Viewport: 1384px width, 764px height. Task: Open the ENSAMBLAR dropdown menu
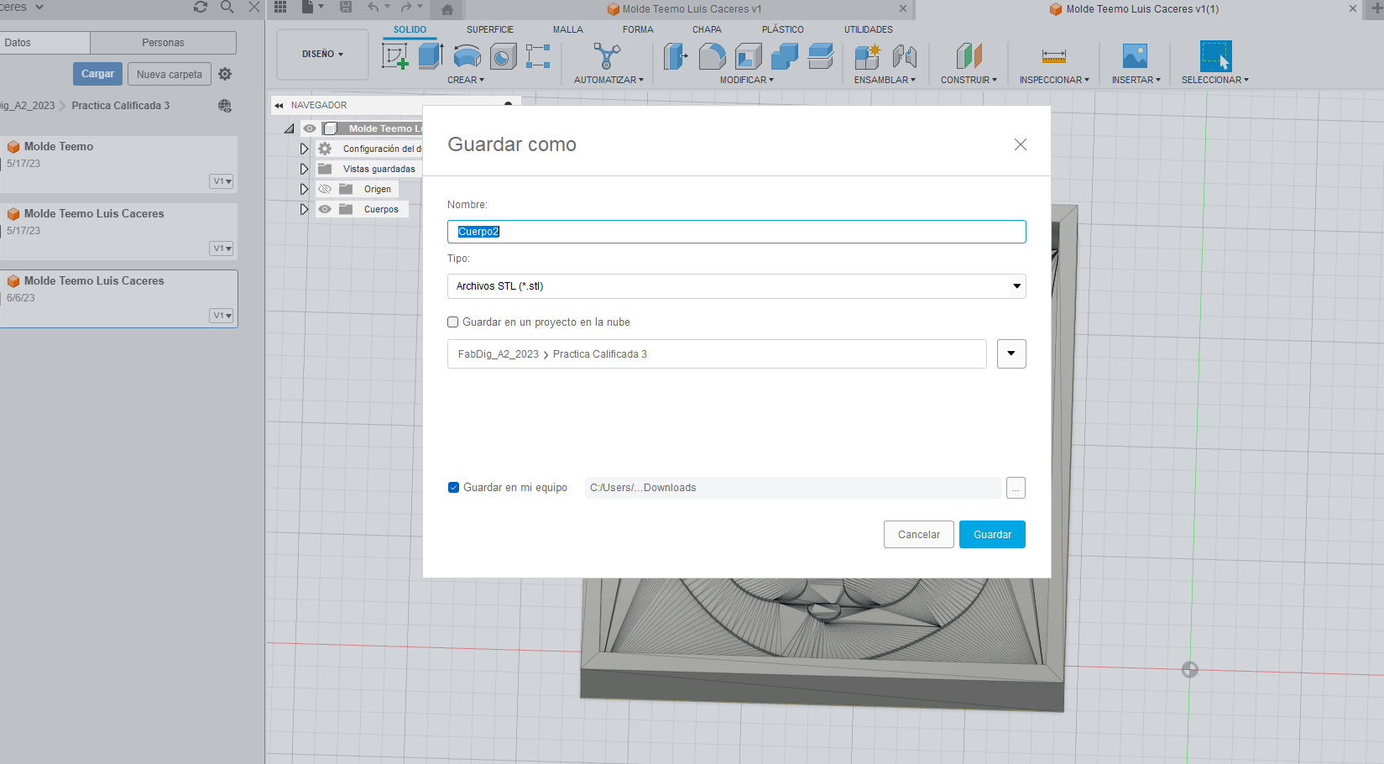[x=885, y=80]
